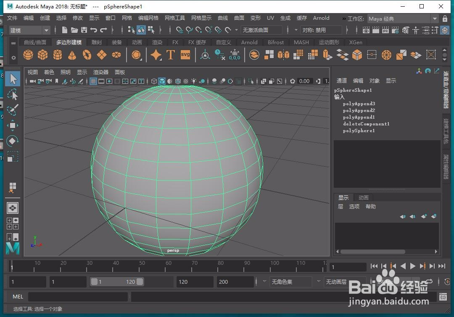The width and height of the screenshot is (454, 317).
Task: Click the orange T polygon type tool
Action: (x=171, y=55)
